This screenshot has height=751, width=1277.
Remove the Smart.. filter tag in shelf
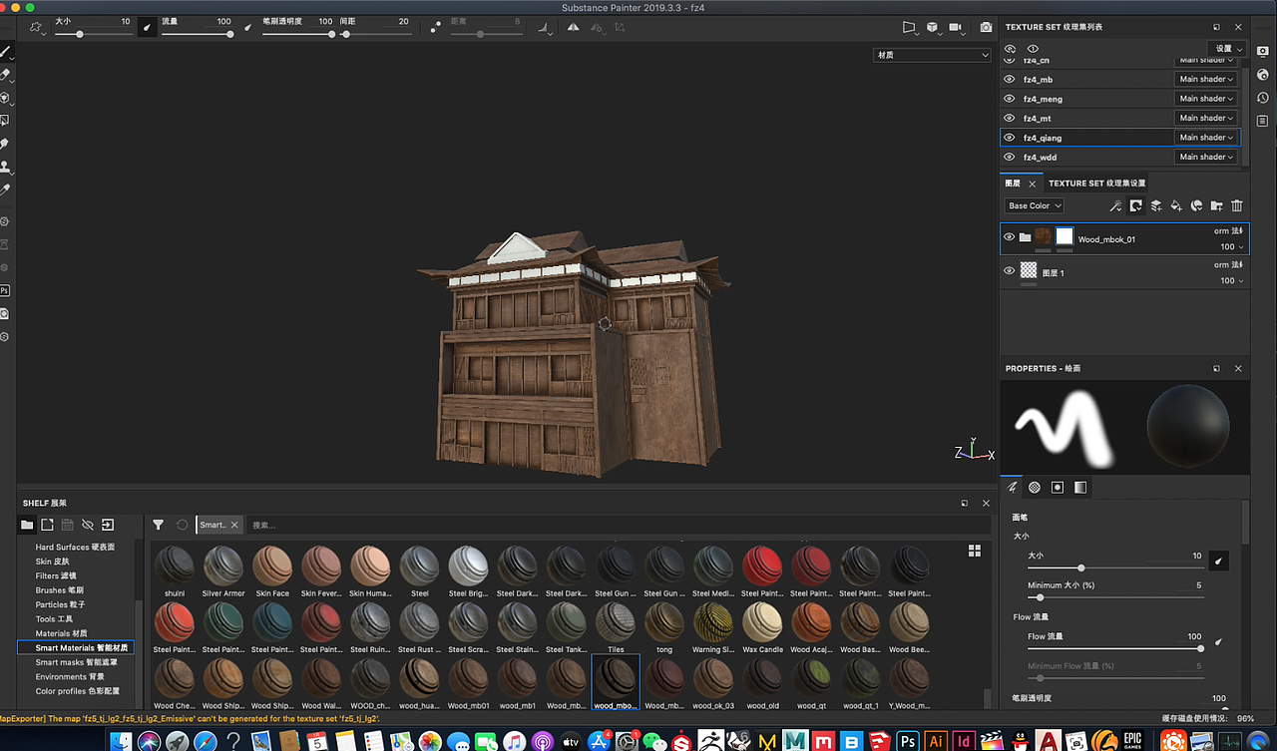234,525
